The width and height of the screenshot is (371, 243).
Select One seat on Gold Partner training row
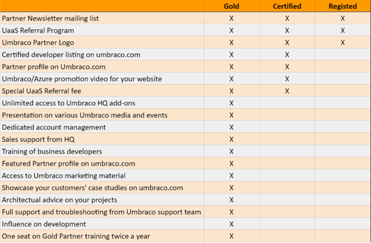(x=185, y=236)
